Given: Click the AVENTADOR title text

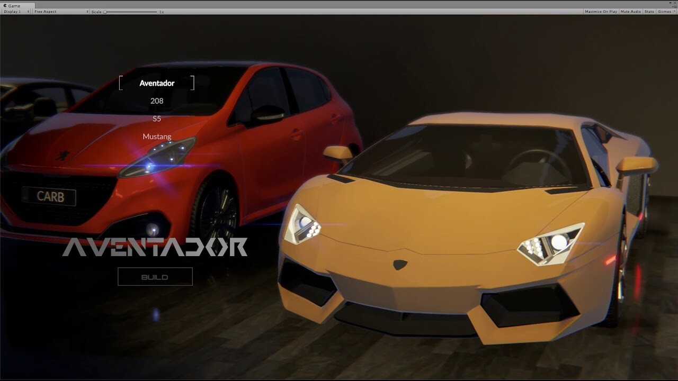Looking at the screenshot, I should click(x=155, y=245).
